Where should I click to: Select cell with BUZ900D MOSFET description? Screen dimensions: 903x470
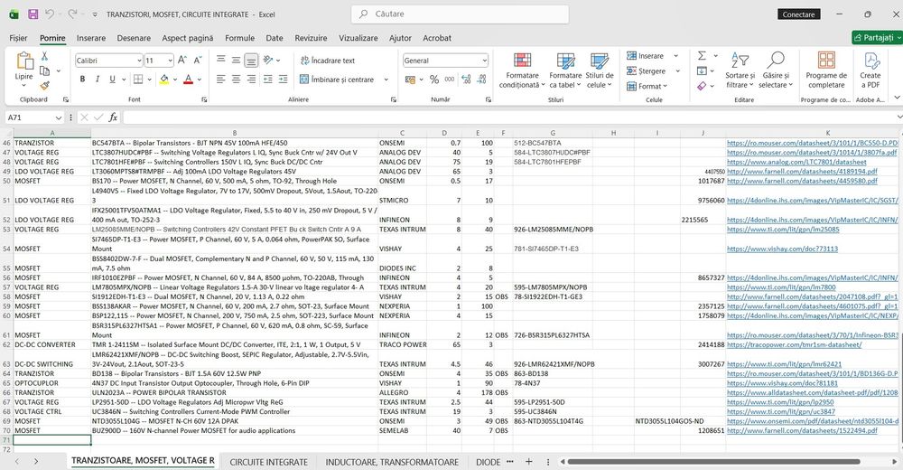(235, 431)
